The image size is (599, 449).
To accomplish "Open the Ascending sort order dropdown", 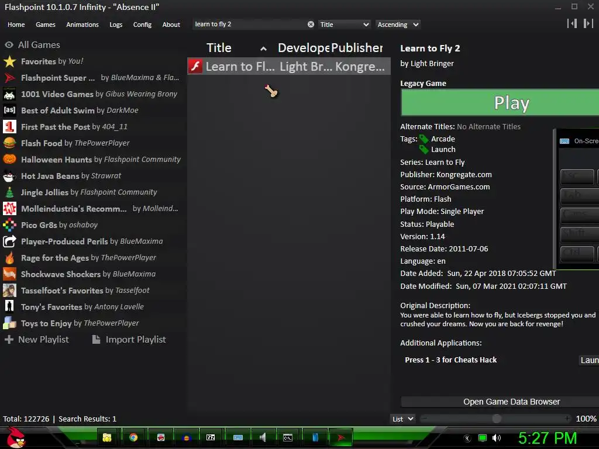I will [398, 25].
